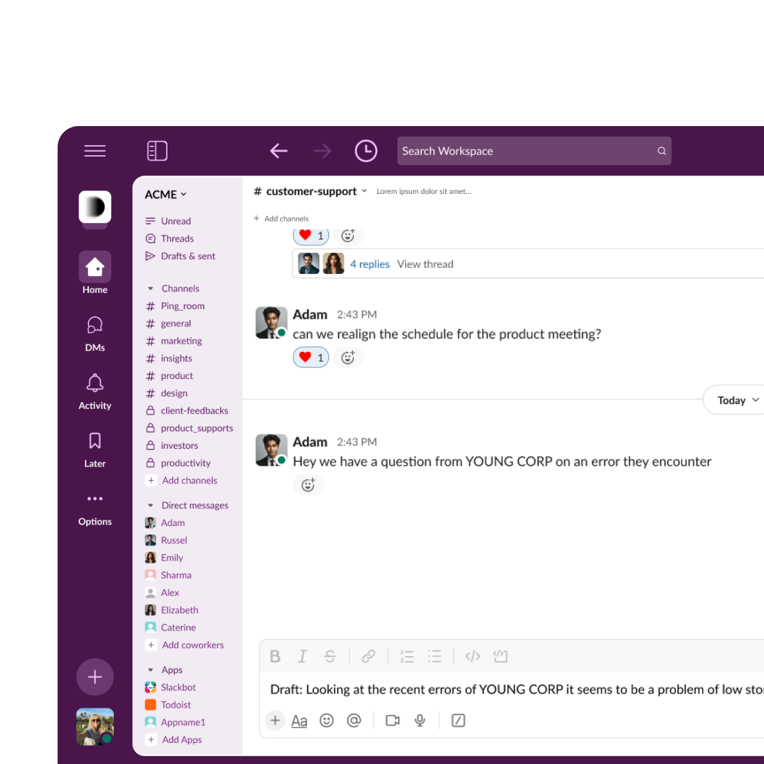Open the history icon in the top bar

tap(366, 150)
